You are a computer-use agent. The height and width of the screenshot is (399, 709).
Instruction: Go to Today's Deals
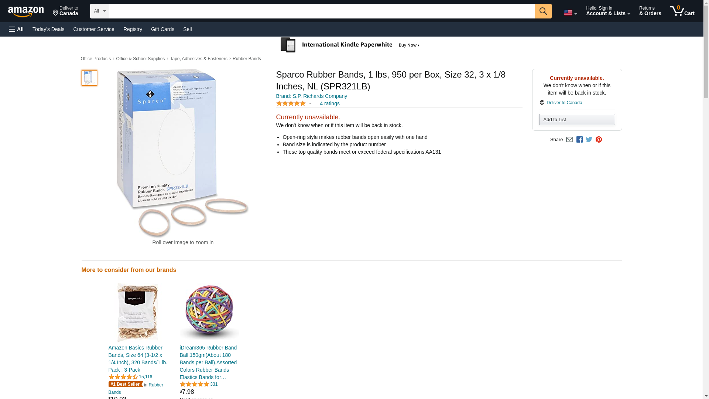coord(48,29)
